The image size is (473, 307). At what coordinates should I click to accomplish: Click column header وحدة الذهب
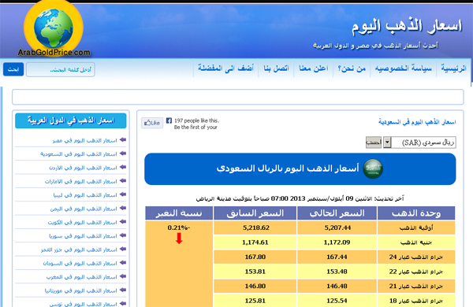pyautogui.click(x=416, y=213)
